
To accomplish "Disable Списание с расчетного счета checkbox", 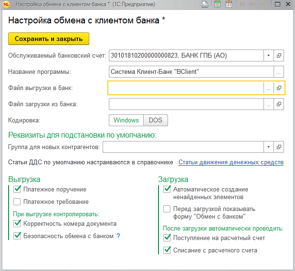I will [167, 250].
